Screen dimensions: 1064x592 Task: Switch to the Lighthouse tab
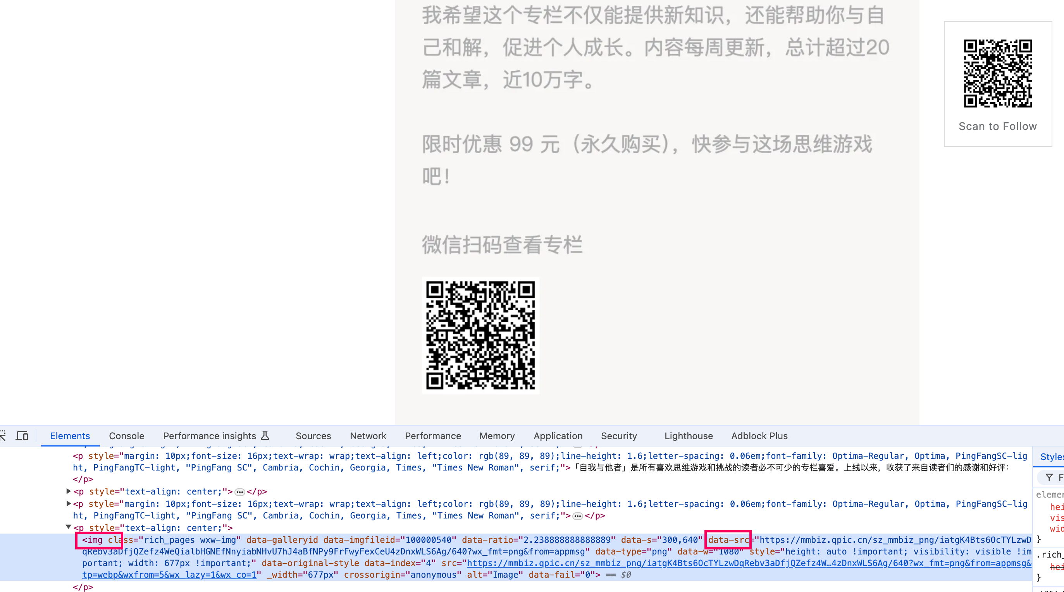click(688, 436)
